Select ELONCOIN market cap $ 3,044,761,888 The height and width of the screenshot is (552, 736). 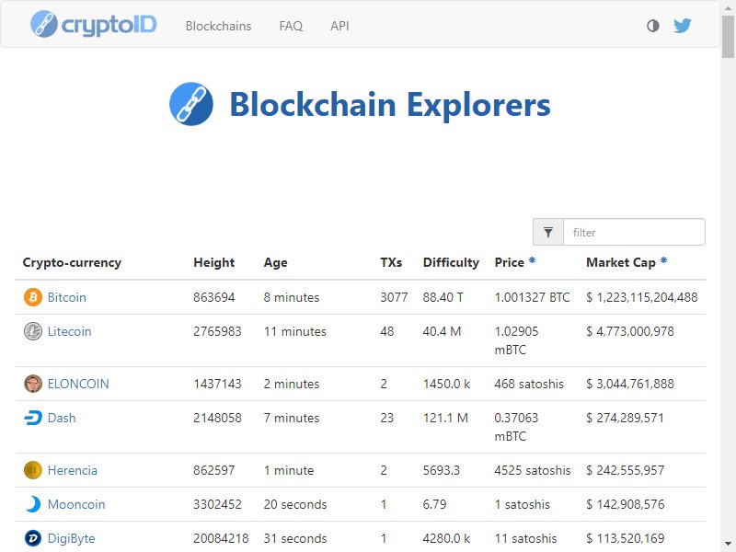630,384
